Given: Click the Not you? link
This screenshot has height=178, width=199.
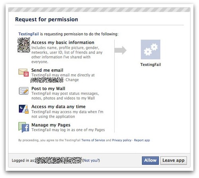Looking at the screenshot, I should click(91, 160).
